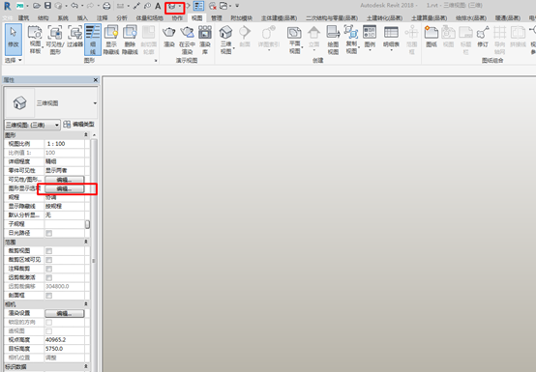This screenshot has width=536, height=372.
Task: Toggle Sun Path (日光路径) checkbox
Action: (49, 233)
